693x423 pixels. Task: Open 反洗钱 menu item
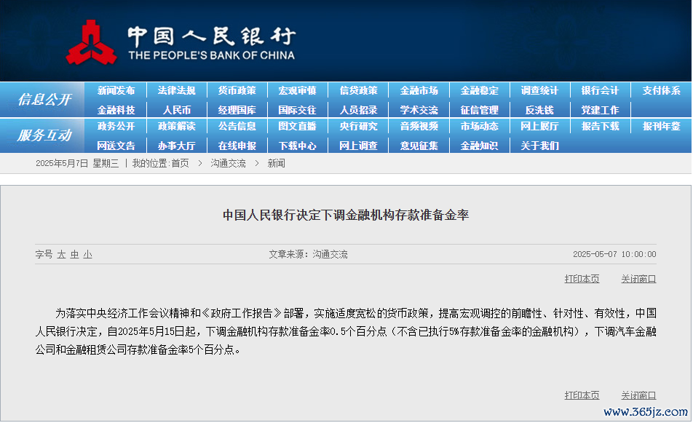pos(539,110)
